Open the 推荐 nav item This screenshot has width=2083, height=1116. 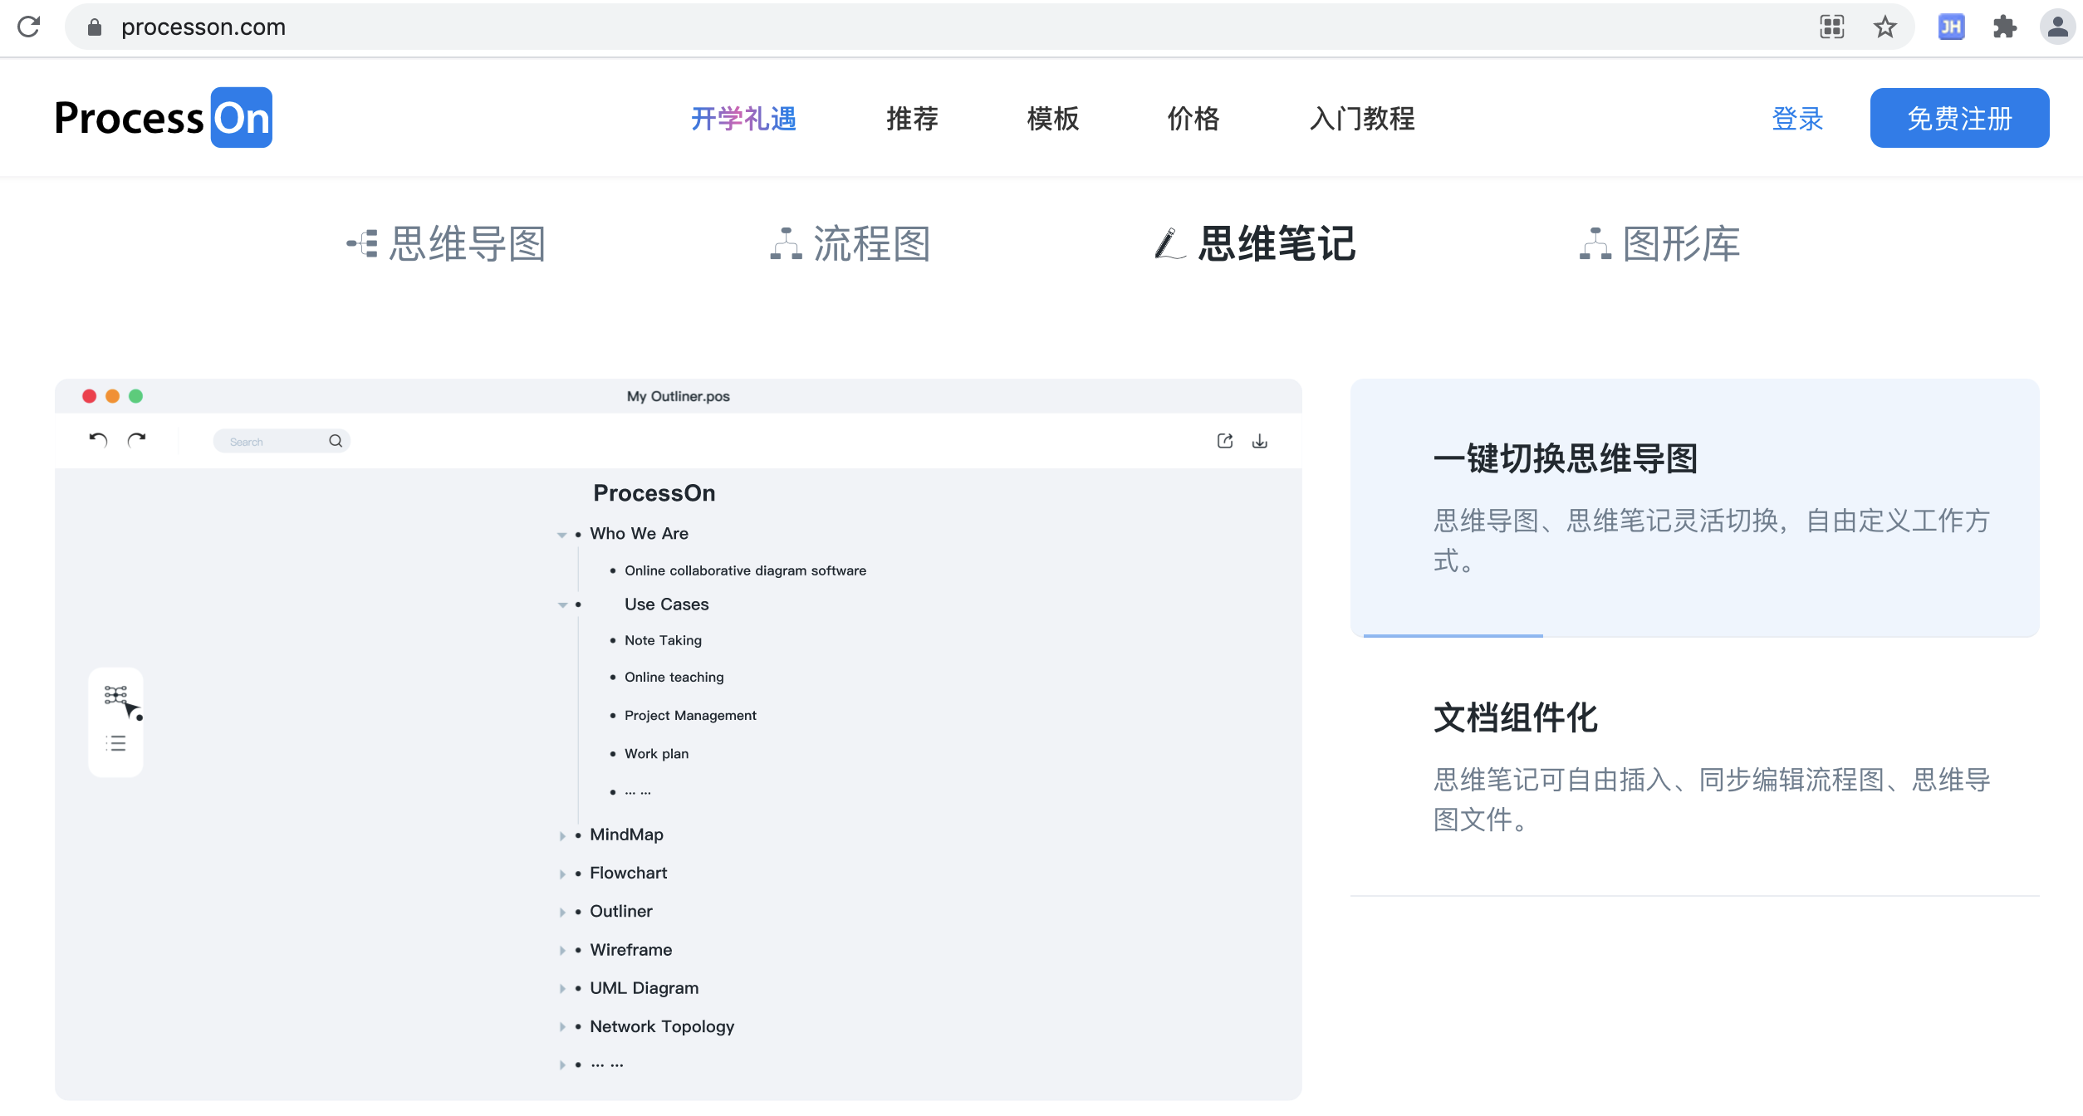tap(912, 119)
